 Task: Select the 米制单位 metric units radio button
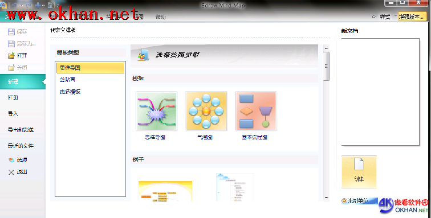point(344,201)
